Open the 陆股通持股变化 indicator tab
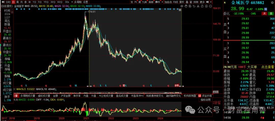The image size is (275, 121). [x=155, y=96]
